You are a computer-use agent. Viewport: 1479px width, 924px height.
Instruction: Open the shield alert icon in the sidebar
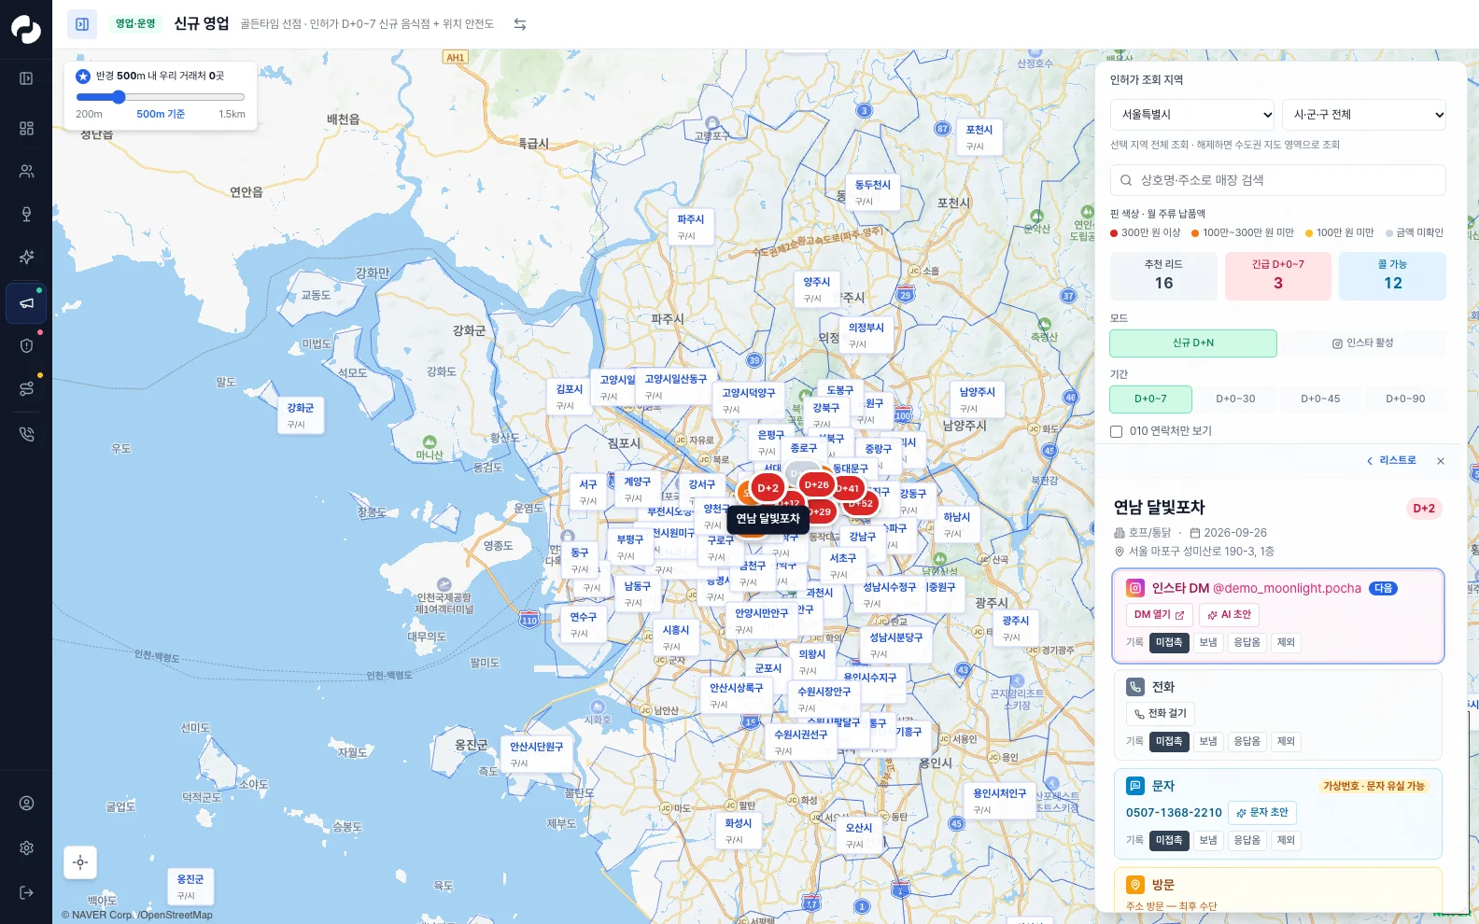[26, 345]
